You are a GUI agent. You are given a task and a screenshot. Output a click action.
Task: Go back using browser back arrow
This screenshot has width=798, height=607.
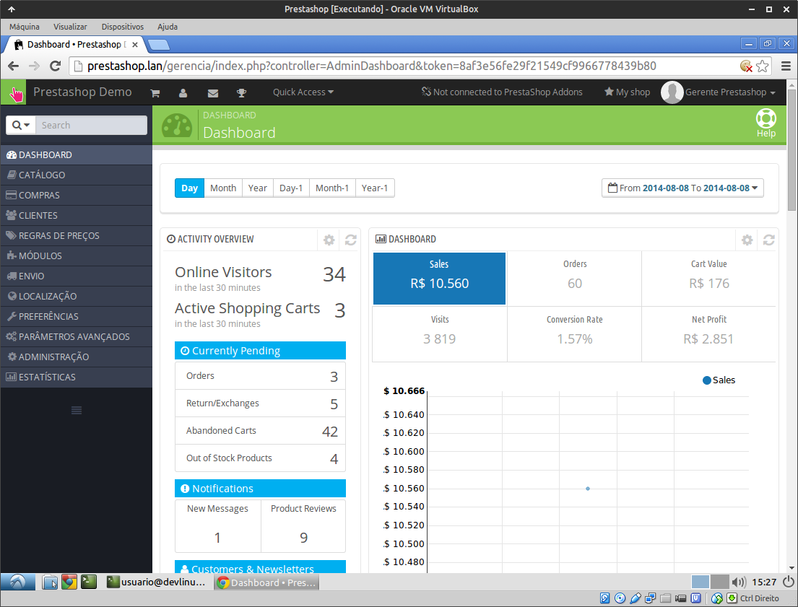coord(14,66)
